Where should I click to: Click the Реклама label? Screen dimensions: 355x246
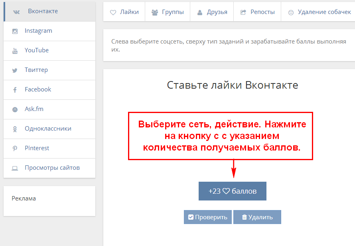coord(24,198)
